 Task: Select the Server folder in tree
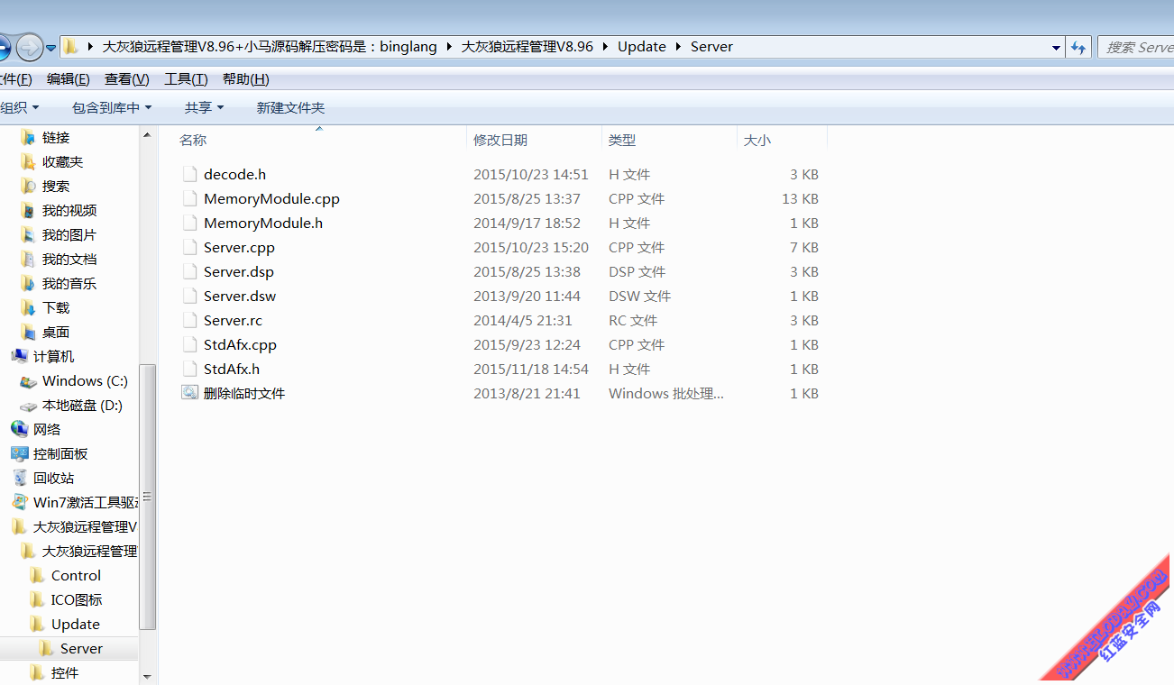(81, 648)
